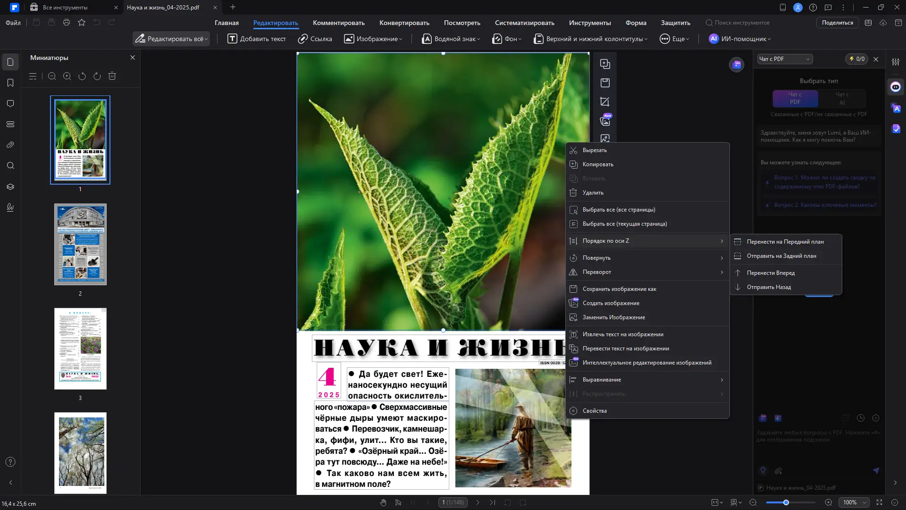906x510 pixels.
Task: Select the crop tool on the image toolbar
Action: point(605,102)
